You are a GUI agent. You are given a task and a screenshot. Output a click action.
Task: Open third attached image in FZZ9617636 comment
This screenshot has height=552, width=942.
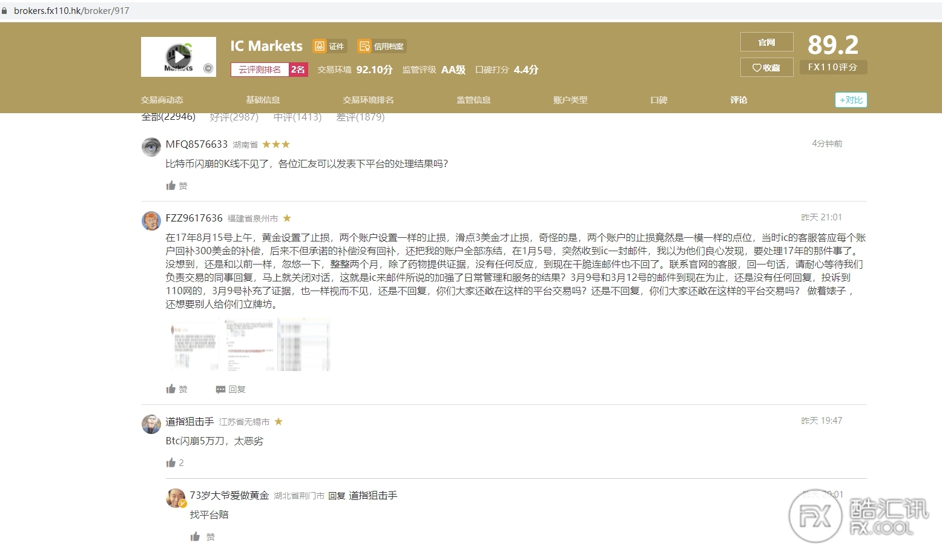tap(304, 344)
